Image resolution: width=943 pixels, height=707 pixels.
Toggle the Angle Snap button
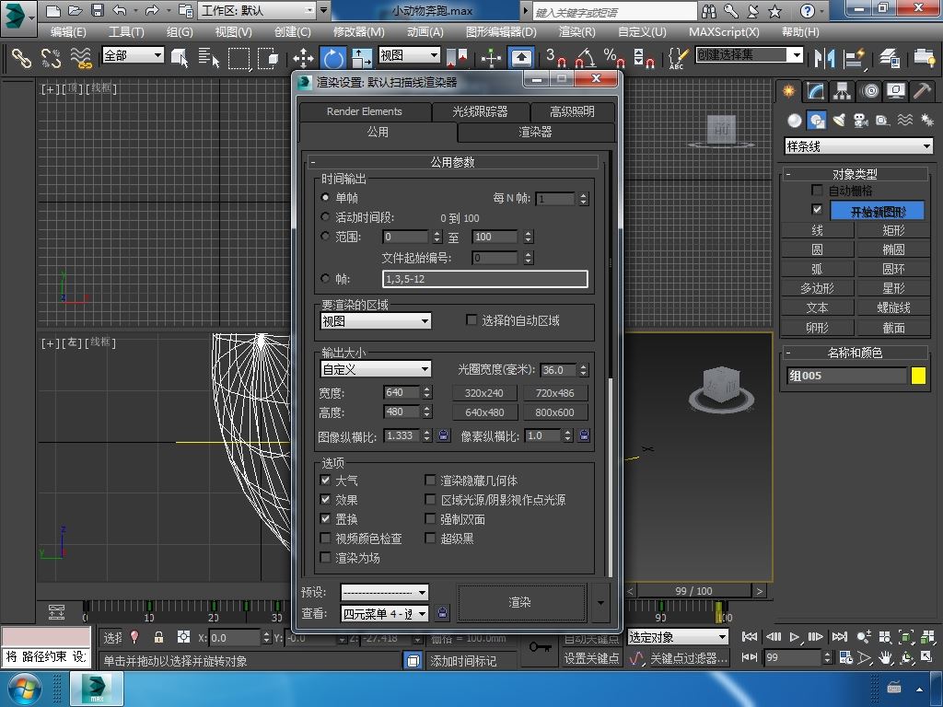(585, 58)
